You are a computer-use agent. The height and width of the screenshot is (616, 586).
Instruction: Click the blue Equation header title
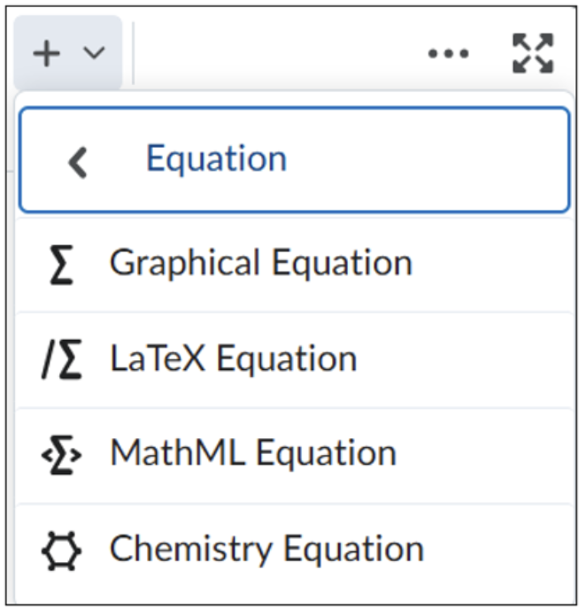(217, 159)
